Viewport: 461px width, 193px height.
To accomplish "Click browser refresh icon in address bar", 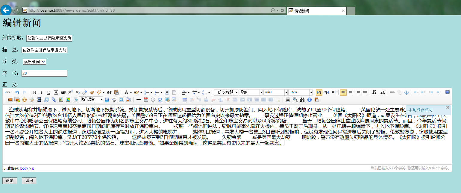I will click(x=282, y=10).
